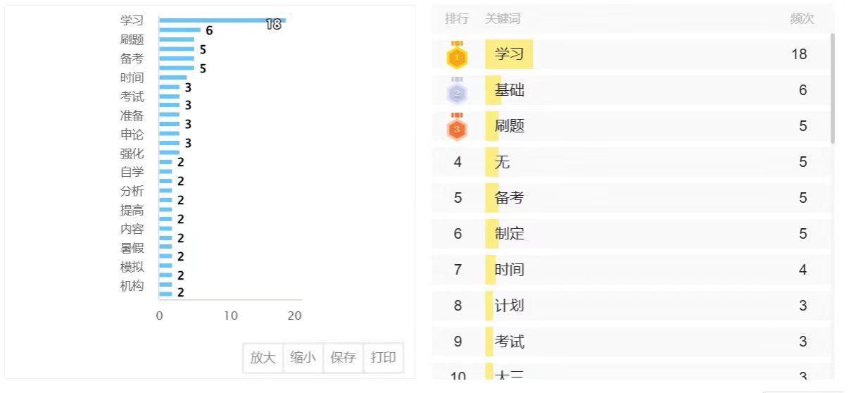Click the silver second-place medal icon
The width and height of the screenshot is (849, 393).
coord(458,91)
